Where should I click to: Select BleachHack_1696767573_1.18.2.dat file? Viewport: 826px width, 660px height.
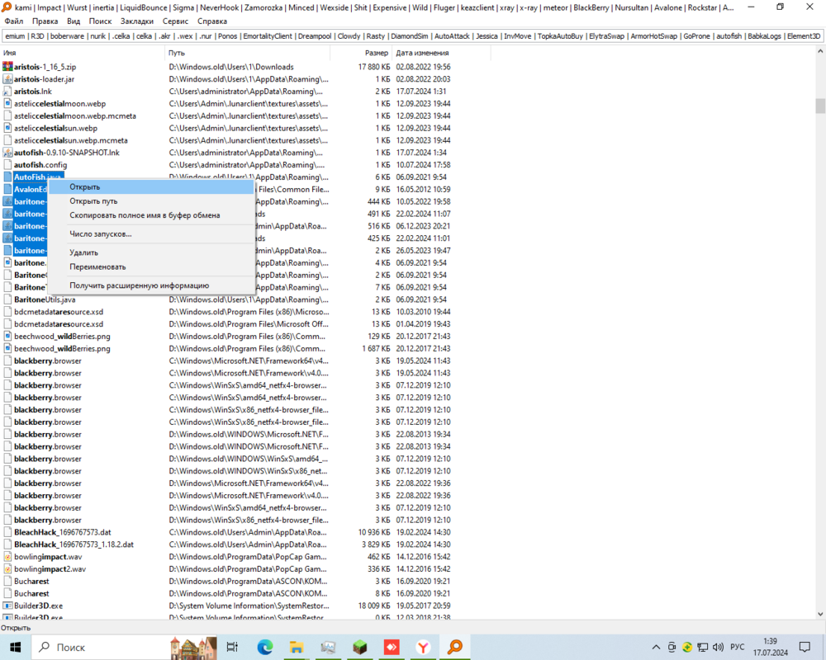tap(74, 544)
